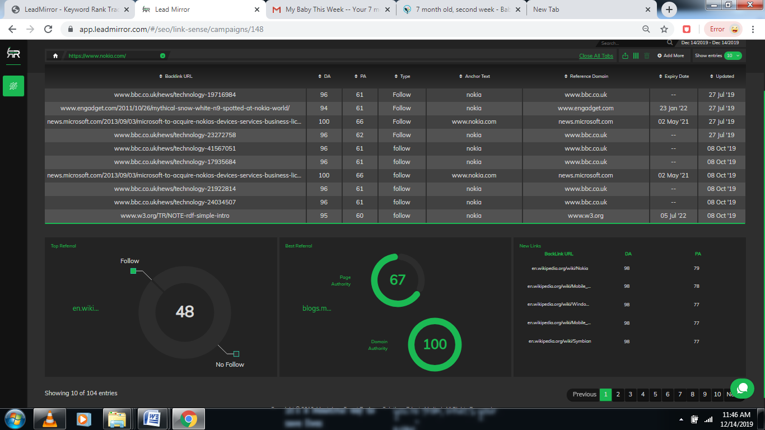Sort table by Reference Domain column
Screen dimensions: 765x430
pyautogui.click(x=586, y=76)
